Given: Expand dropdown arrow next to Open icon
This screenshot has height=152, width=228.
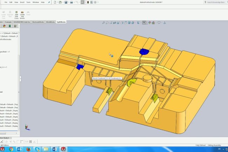Looking at the screenshot, I should 63,2.
